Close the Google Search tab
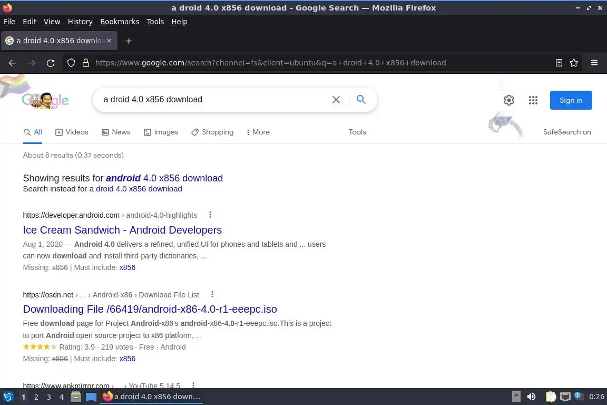This screenshot has width=607, height=405. click(109, 40)
